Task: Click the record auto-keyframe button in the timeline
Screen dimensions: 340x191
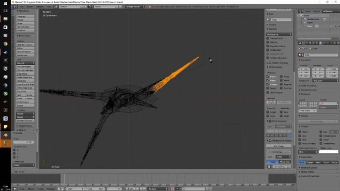Action: 172,189
